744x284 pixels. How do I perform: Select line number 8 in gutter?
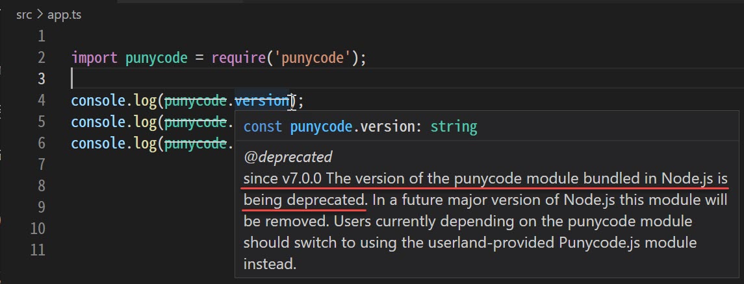pos(41,185)
